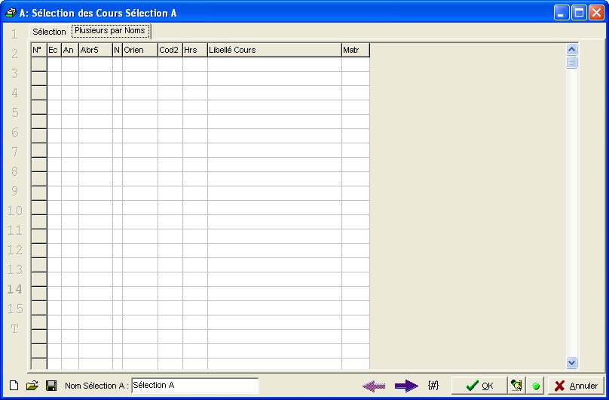The image size is (609, 400).
Task: Cancel with the Annuler button
Action: [x=577, y=385]
